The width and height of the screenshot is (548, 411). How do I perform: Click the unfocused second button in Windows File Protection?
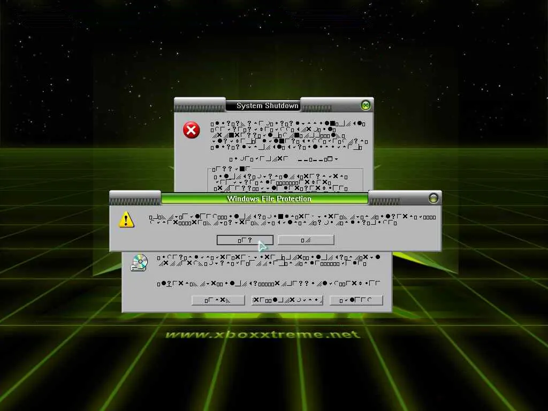[x=306, y=240]
